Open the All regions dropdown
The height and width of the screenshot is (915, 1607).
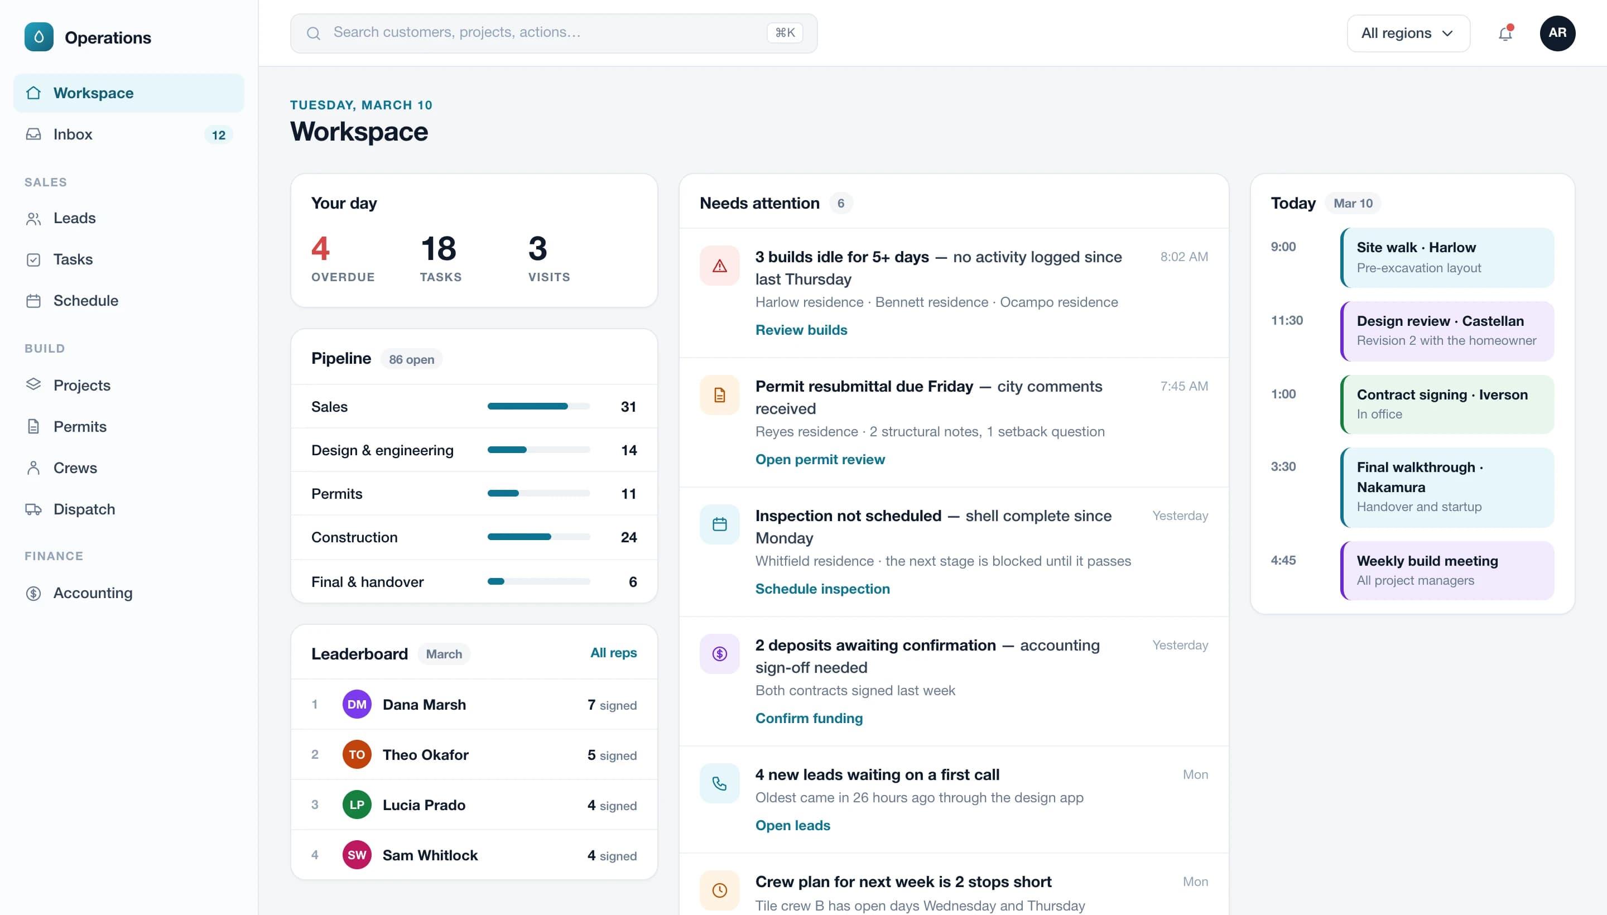click(x=1408, y=33)
